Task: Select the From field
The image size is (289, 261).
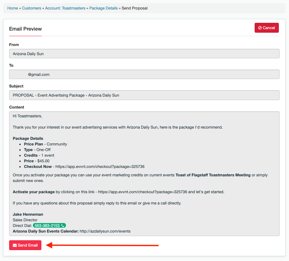Action: (x=144, y=54)
